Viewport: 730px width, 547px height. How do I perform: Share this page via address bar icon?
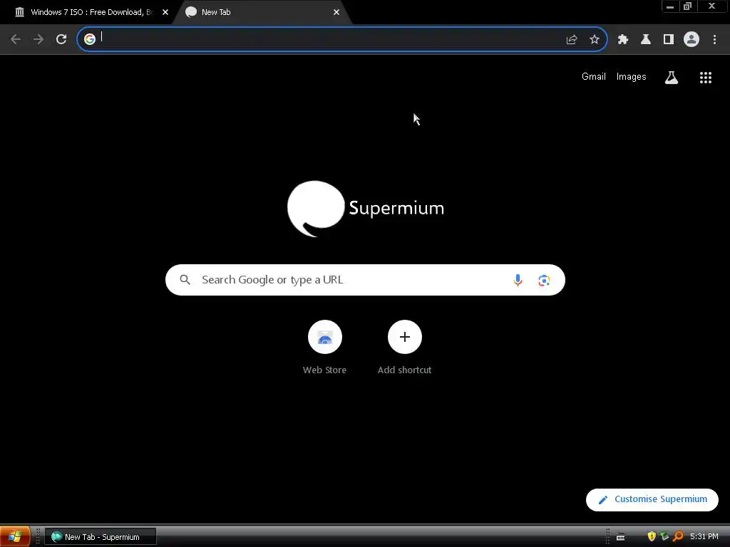point(572,40)
